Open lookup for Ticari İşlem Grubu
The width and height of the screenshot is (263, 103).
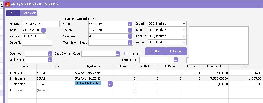pos(130,42)
